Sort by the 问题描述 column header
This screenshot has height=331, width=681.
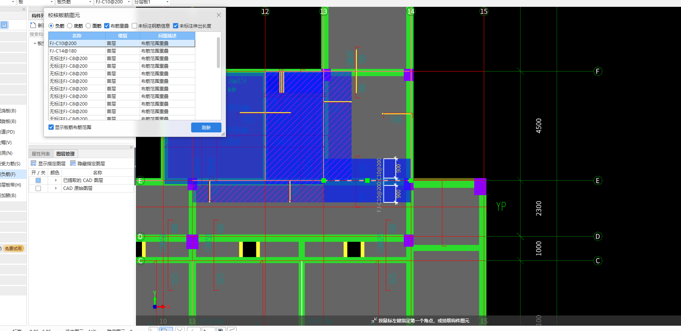pyautogui.click(x=167, y=36)
